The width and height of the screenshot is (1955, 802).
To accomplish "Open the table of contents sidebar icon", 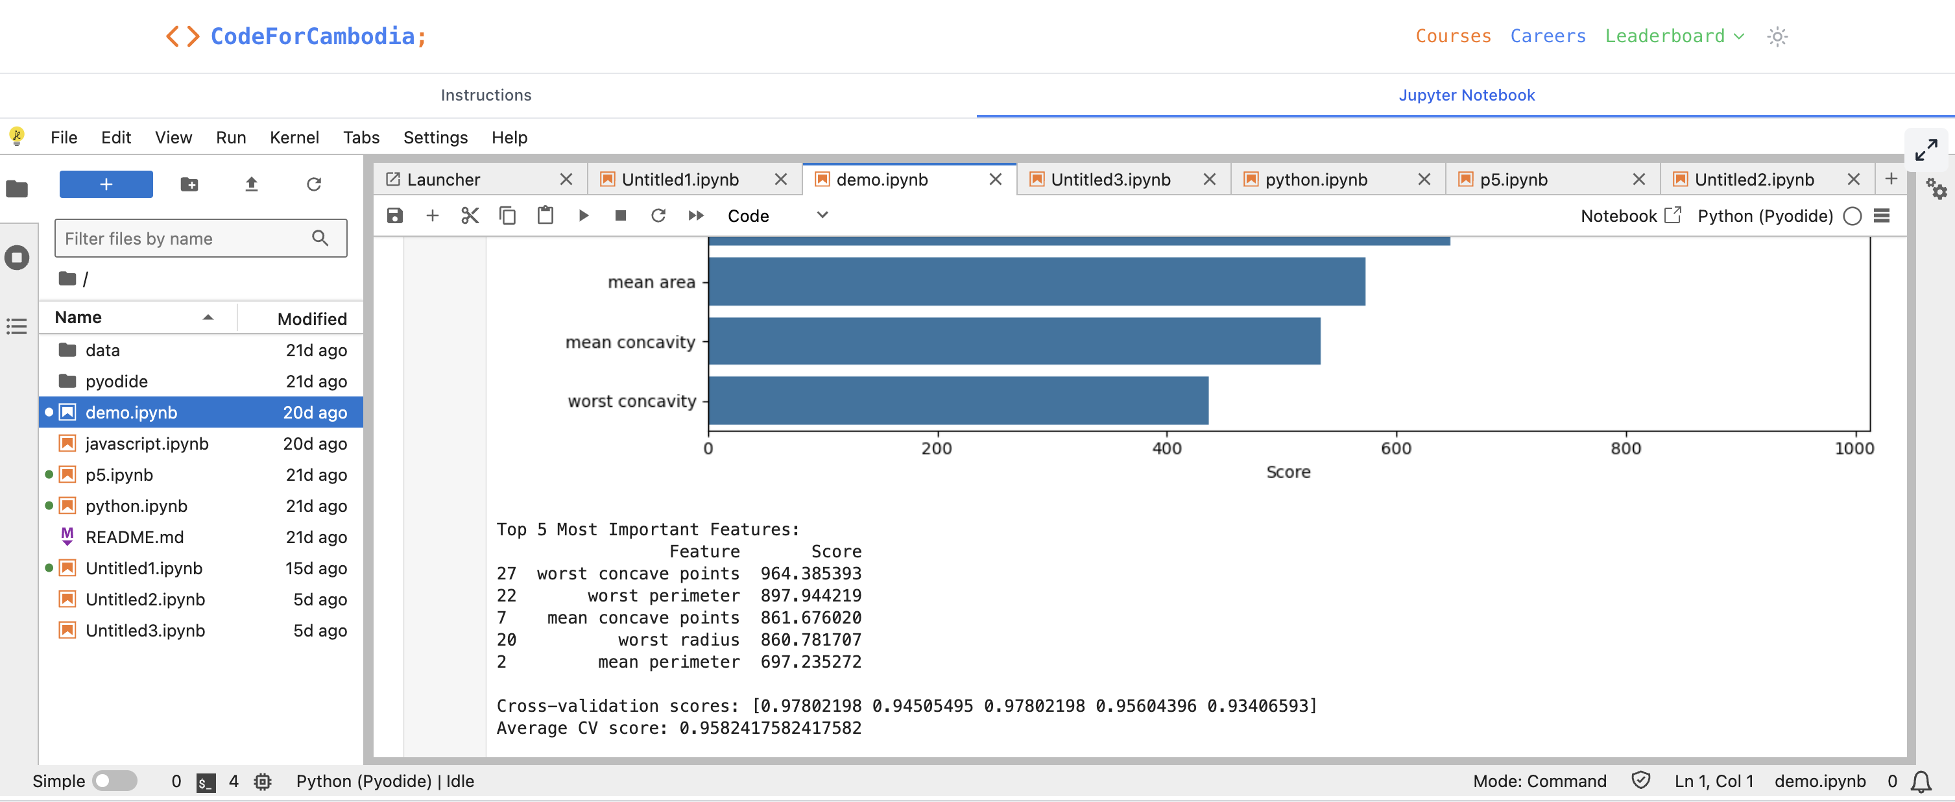I will click(x=17, y=326).
